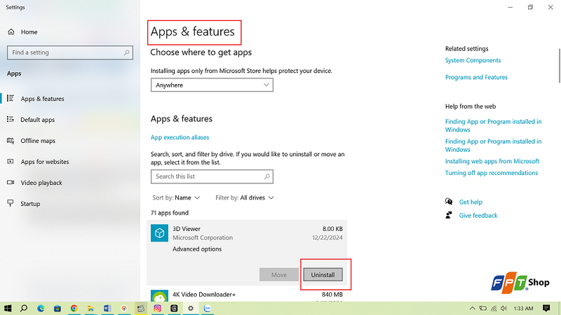The image size is (561, 315).
Task: Click the settings page scrollbar
Action: [x=559, y=66]
